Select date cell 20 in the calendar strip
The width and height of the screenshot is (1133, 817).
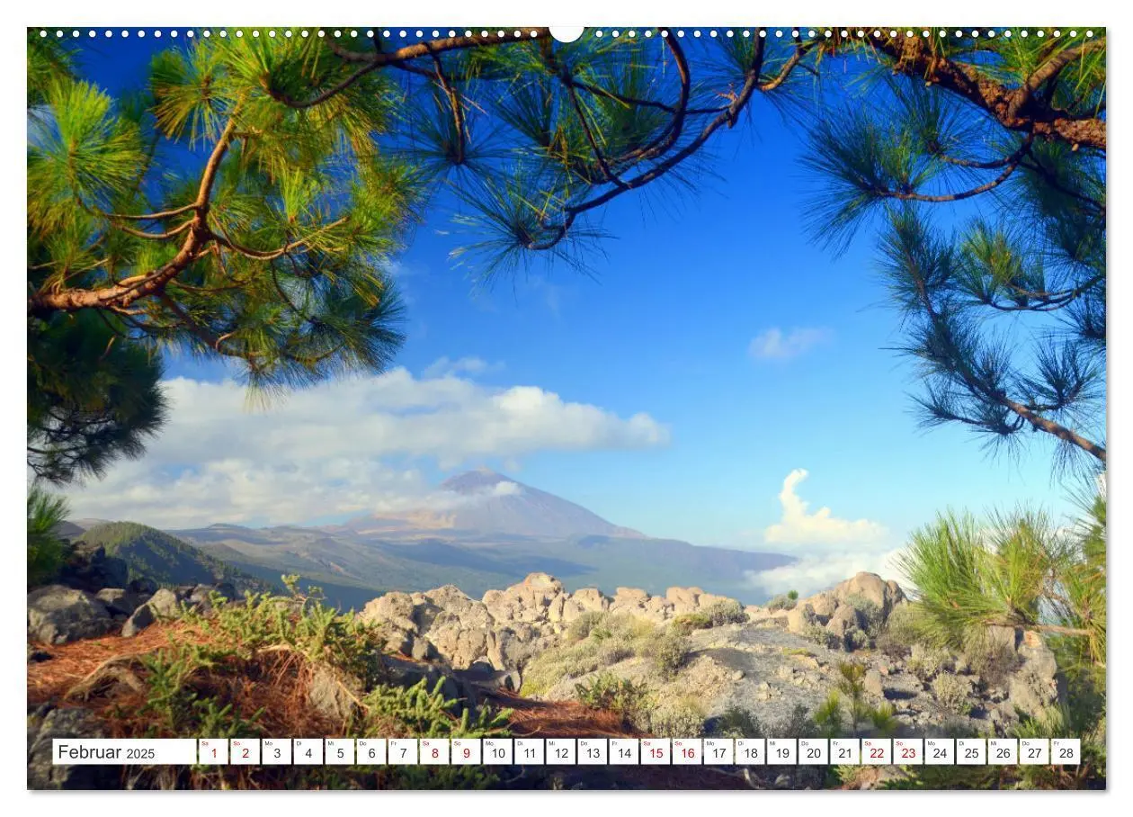[x=812, y=752]
